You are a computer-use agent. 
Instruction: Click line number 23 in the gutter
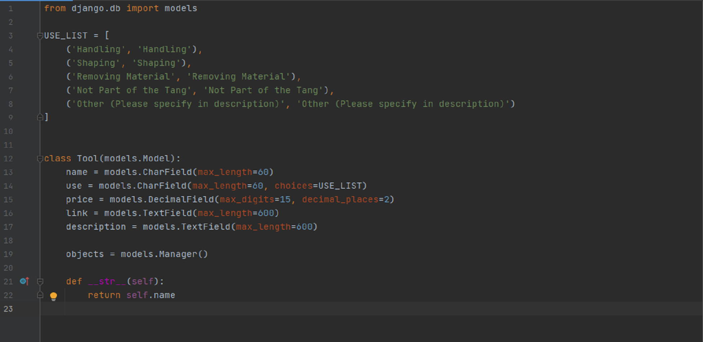[8, 309]
